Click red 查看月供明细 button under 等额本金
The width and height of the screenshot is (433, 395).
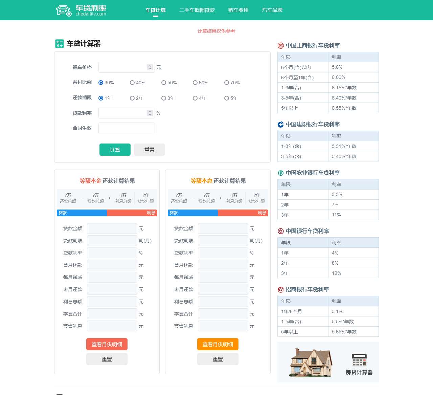point(107,344)
